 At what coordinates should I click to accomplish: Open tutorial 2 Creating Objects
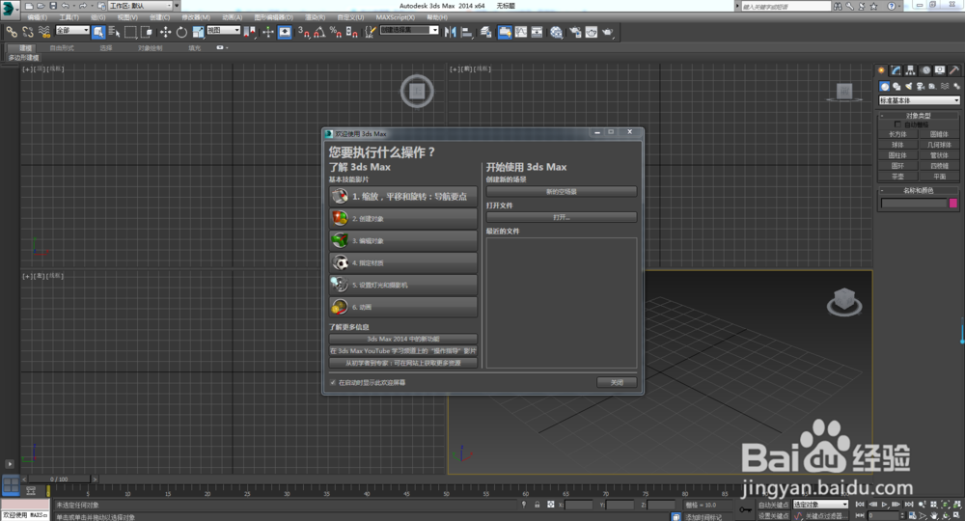(403, 218)
